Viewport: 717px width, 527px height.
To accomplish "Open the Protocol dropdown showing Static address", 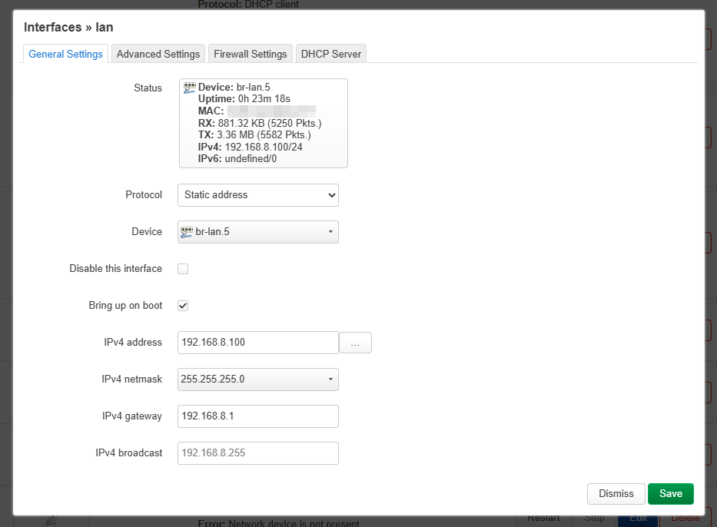I will (257, 195).
